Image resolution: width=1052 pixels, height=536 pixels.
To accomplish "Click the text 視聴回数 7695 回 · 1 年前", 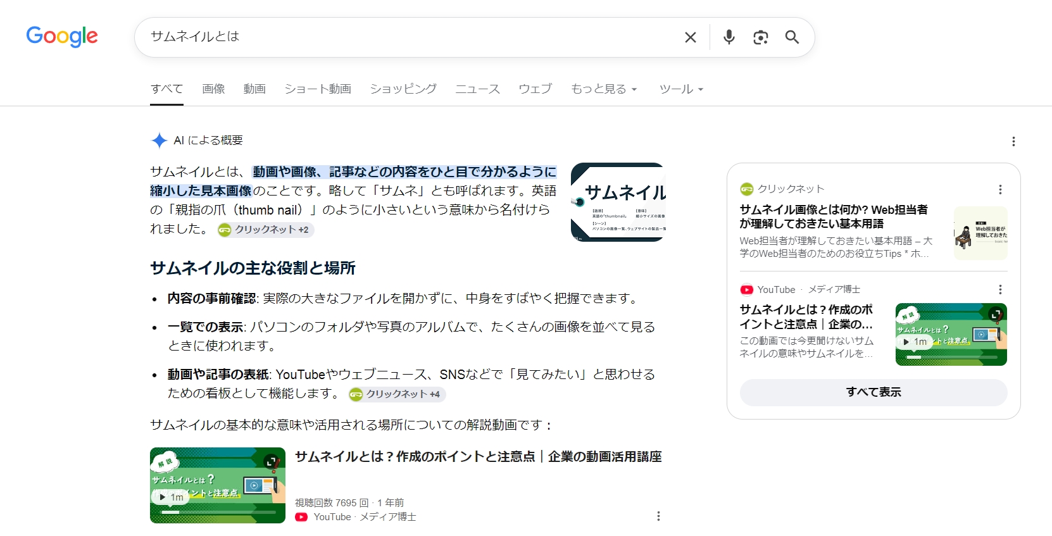I will 349,502.
